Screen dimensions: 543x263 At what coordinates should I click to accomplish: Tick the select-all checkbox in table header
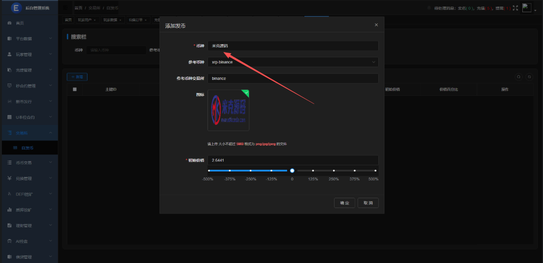click(75, 89)
